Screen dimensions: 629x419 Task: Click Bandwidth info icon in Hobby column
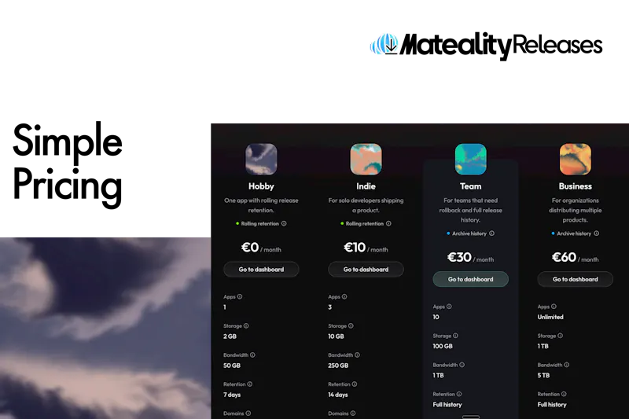(x=252, y=355)
